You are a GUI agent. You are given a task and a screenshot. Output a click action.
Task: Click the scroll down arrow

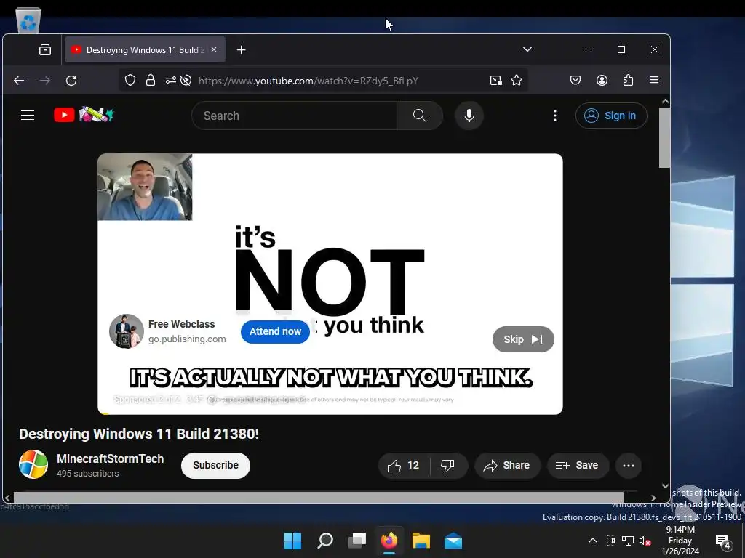tap(665, 486)
